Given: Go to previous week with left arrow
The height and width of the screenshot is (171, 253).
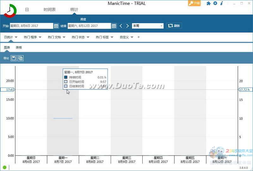Looking at the screenshot, I should [121, 26].
